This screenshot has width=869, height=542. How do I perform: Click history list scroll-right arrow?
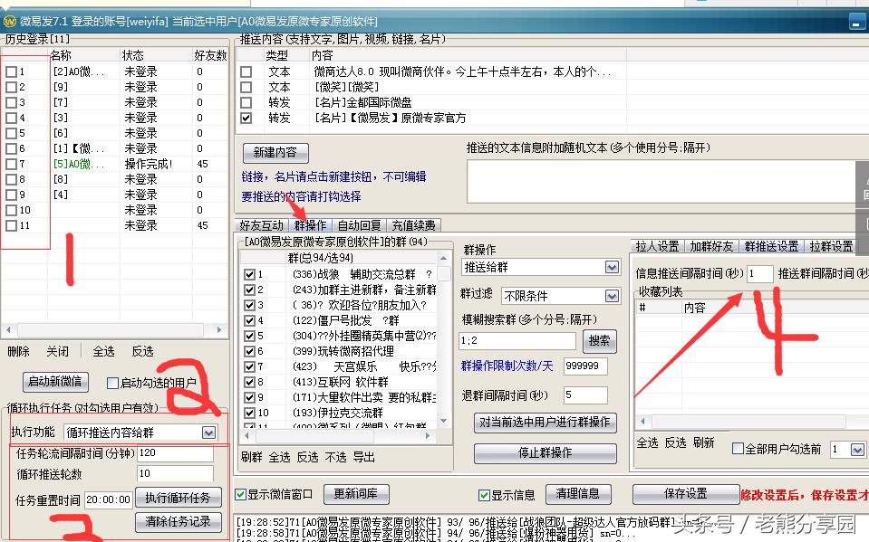click(x=219, y=329)
